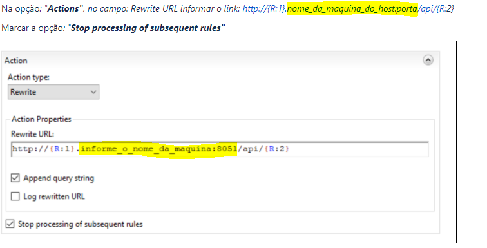
Task: Click the highlighted 'nome_da_maquina_do_host:porta' text
Action: 352,8
